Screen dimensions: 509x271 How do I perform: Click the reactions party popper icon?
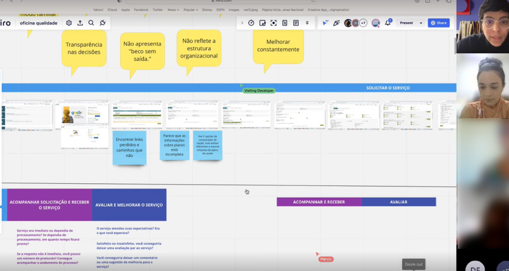[336, 23]
